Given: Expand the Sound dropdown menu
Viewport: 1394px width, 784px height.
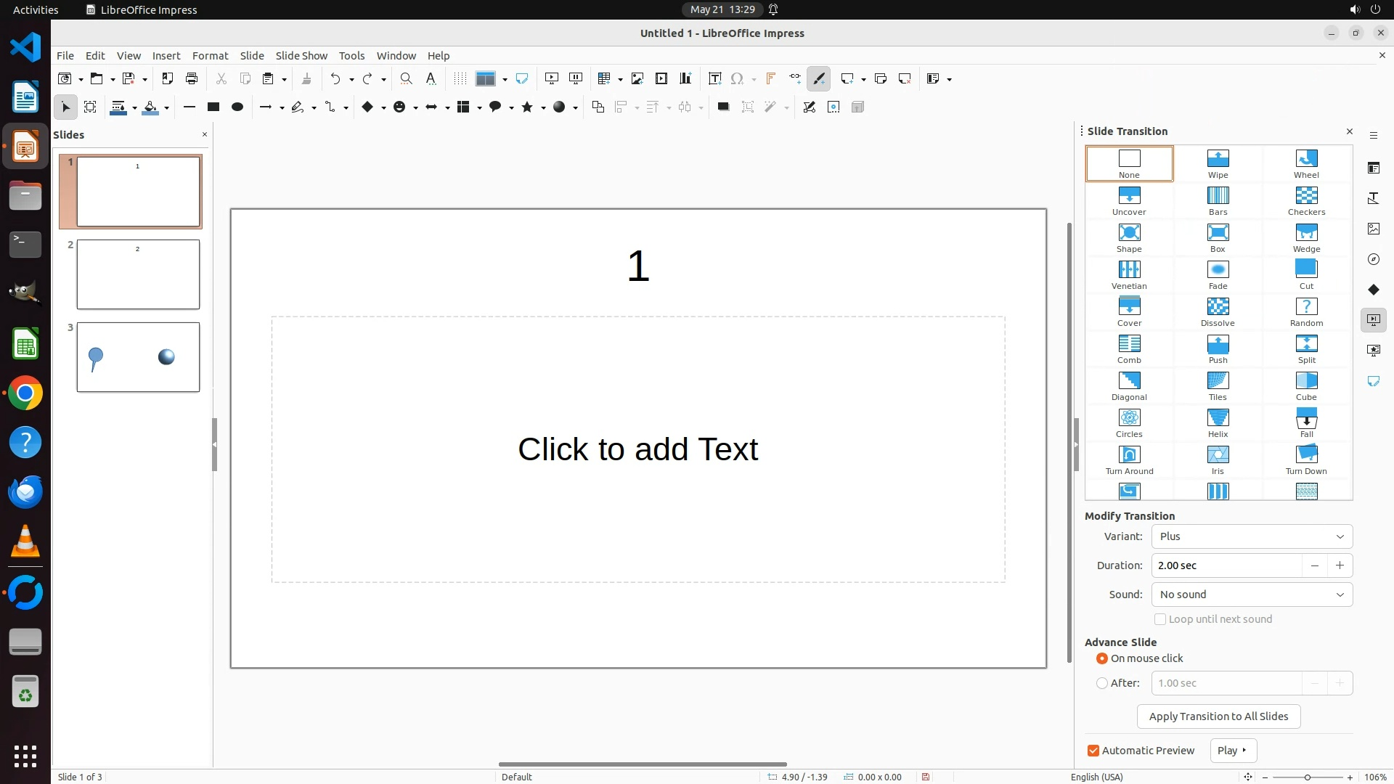Looking at the screenshot, I should pos(1252,595).
